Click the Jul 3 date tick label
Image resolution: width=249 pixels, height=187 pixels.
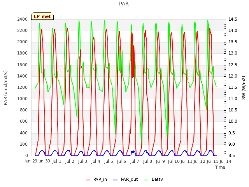82,161
